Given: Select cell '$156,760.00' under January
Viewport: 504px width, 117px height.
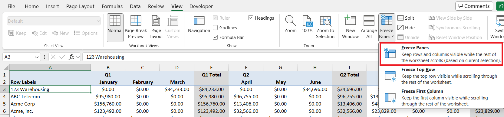Looking at the screenshot, I should coord(108,104).
